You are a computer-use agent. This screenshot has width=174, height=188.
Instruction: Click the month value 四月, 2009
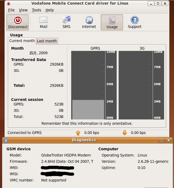[38, 53]
